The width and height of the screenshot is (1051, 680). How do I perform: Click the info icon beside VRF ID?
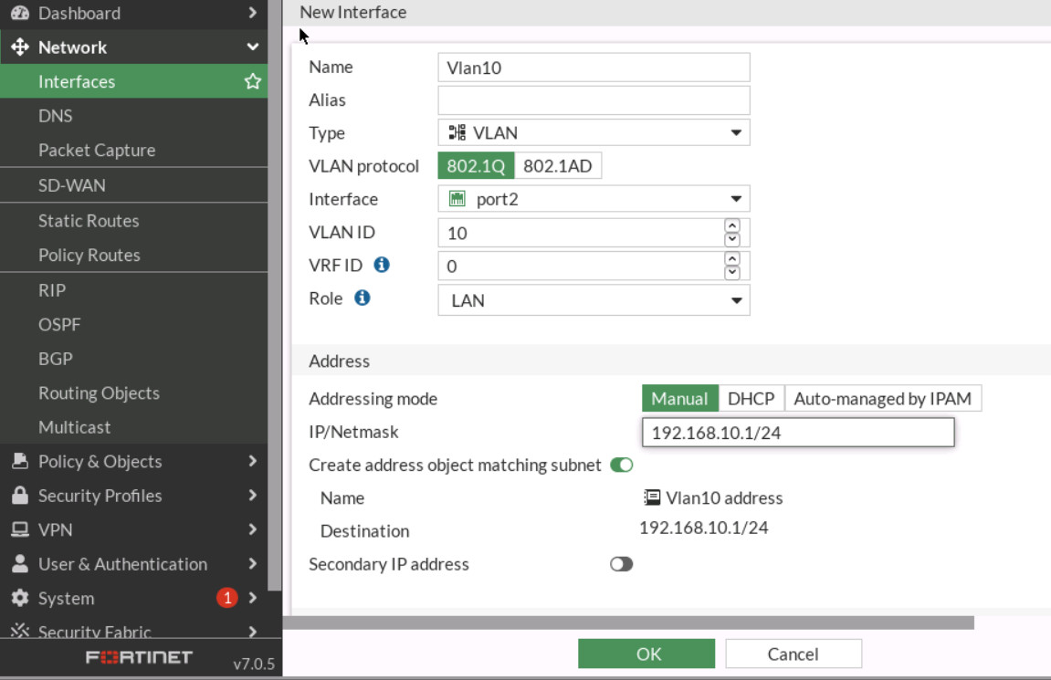[x=384, y=265]
